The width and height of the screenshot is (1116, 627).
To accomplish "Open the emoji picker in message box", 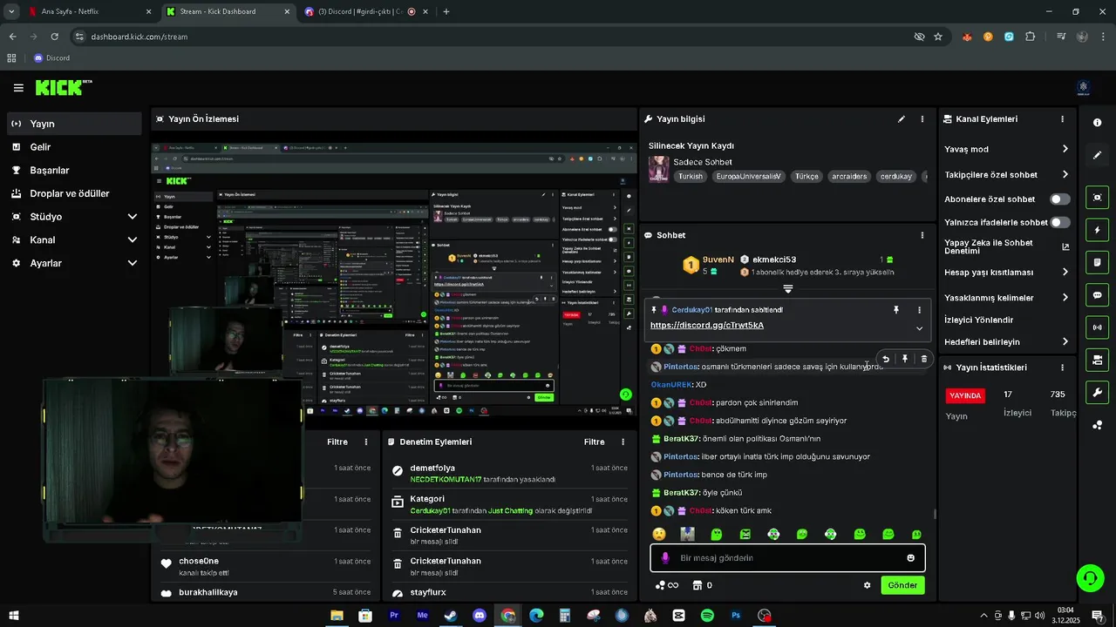I will (x=911, y=558).
